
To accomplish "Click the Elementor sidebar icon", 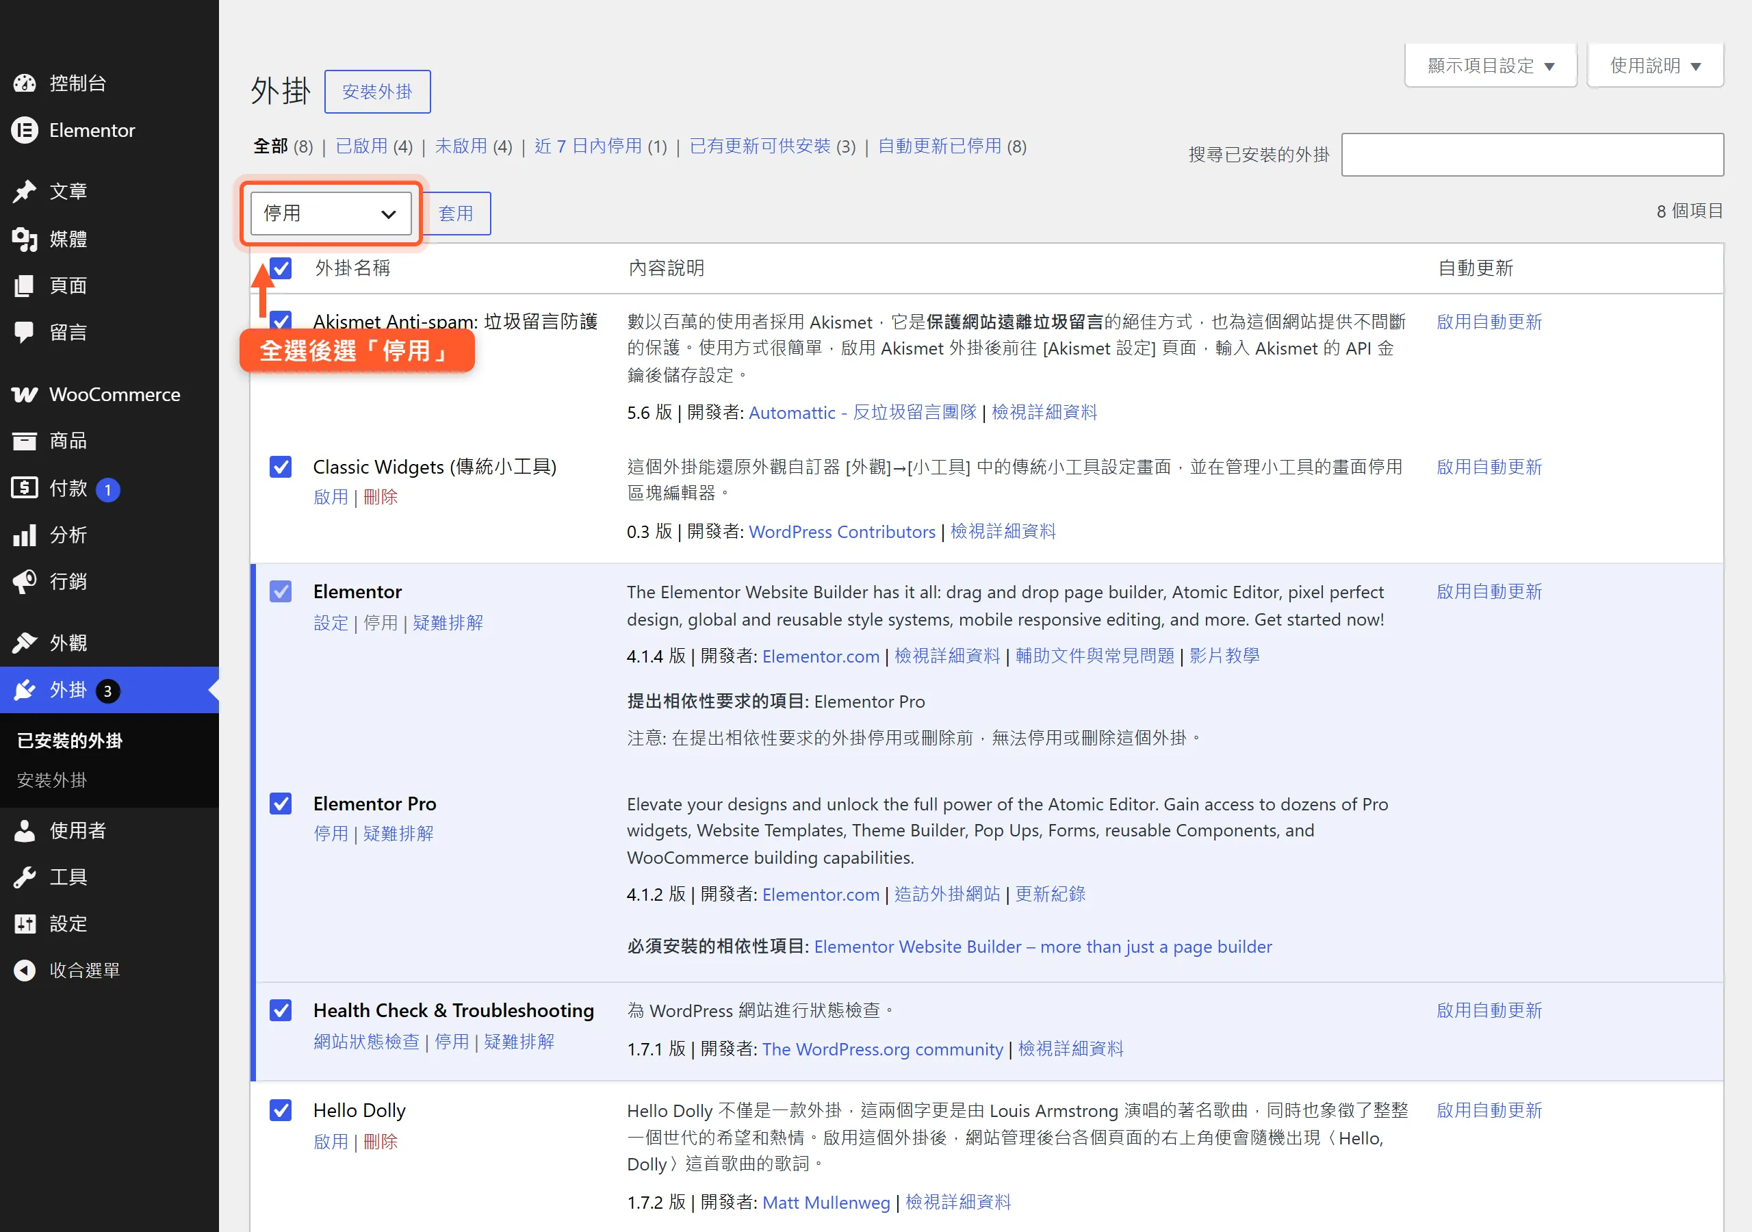I will coord(25,131).
